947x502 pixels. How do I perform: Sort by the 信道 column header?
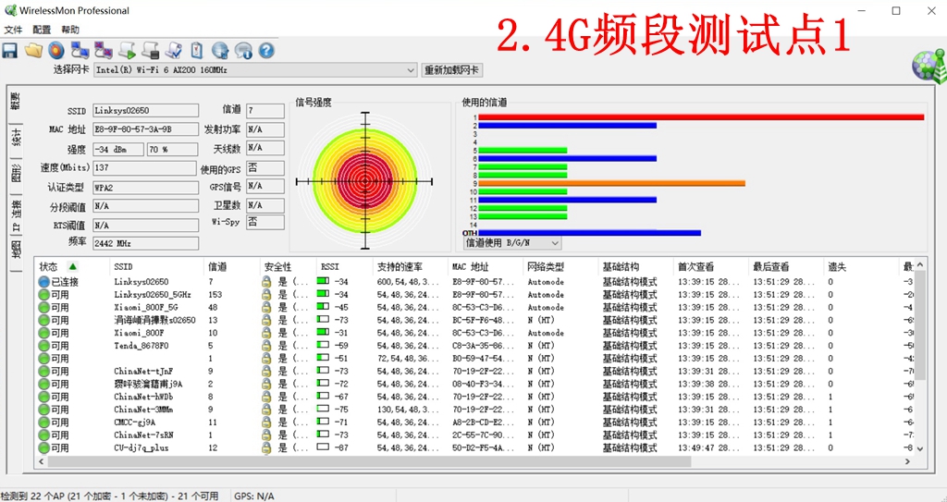[x=232, y=266]
